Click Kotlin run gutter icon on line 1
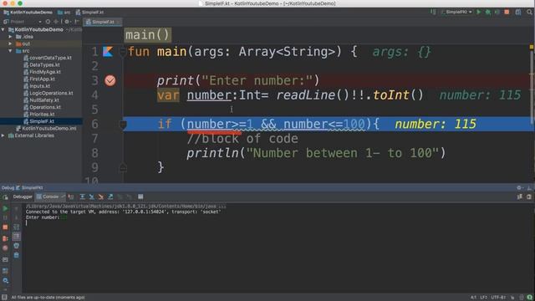 click(x=108, y=52)
